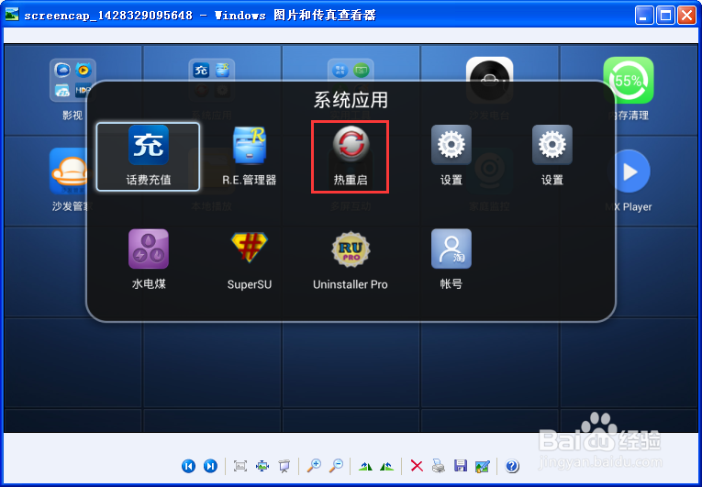Delete the image with the red X
Screen dimensions: 702x487
coord(417,466)
